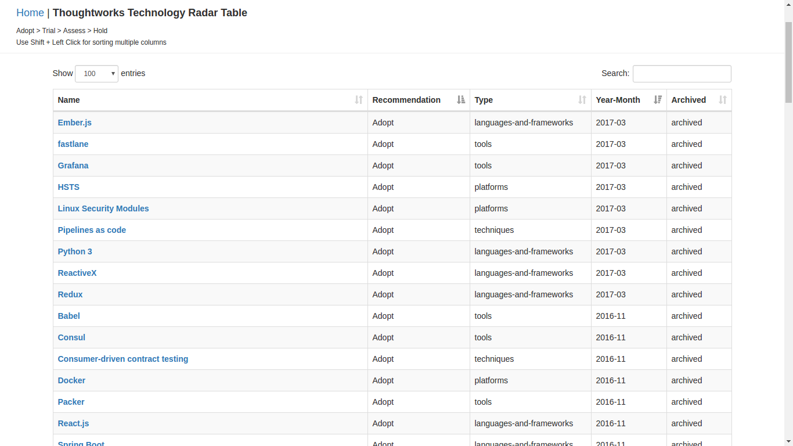Open Linux Security Modules link
The height and width of the screenshot is (446, 793).
103,208
